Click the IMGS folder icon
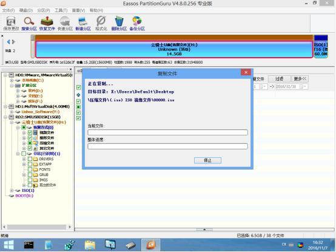Screen dimensions: 336x252 click(36, 180)
